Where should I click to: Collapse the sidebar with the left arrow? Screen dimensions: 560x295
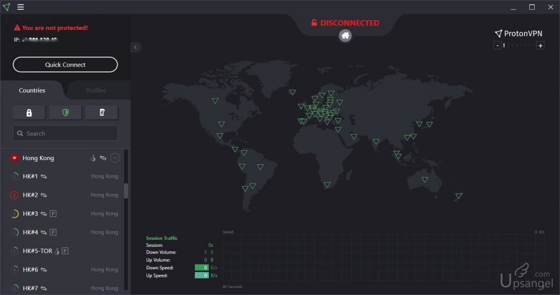136,47
